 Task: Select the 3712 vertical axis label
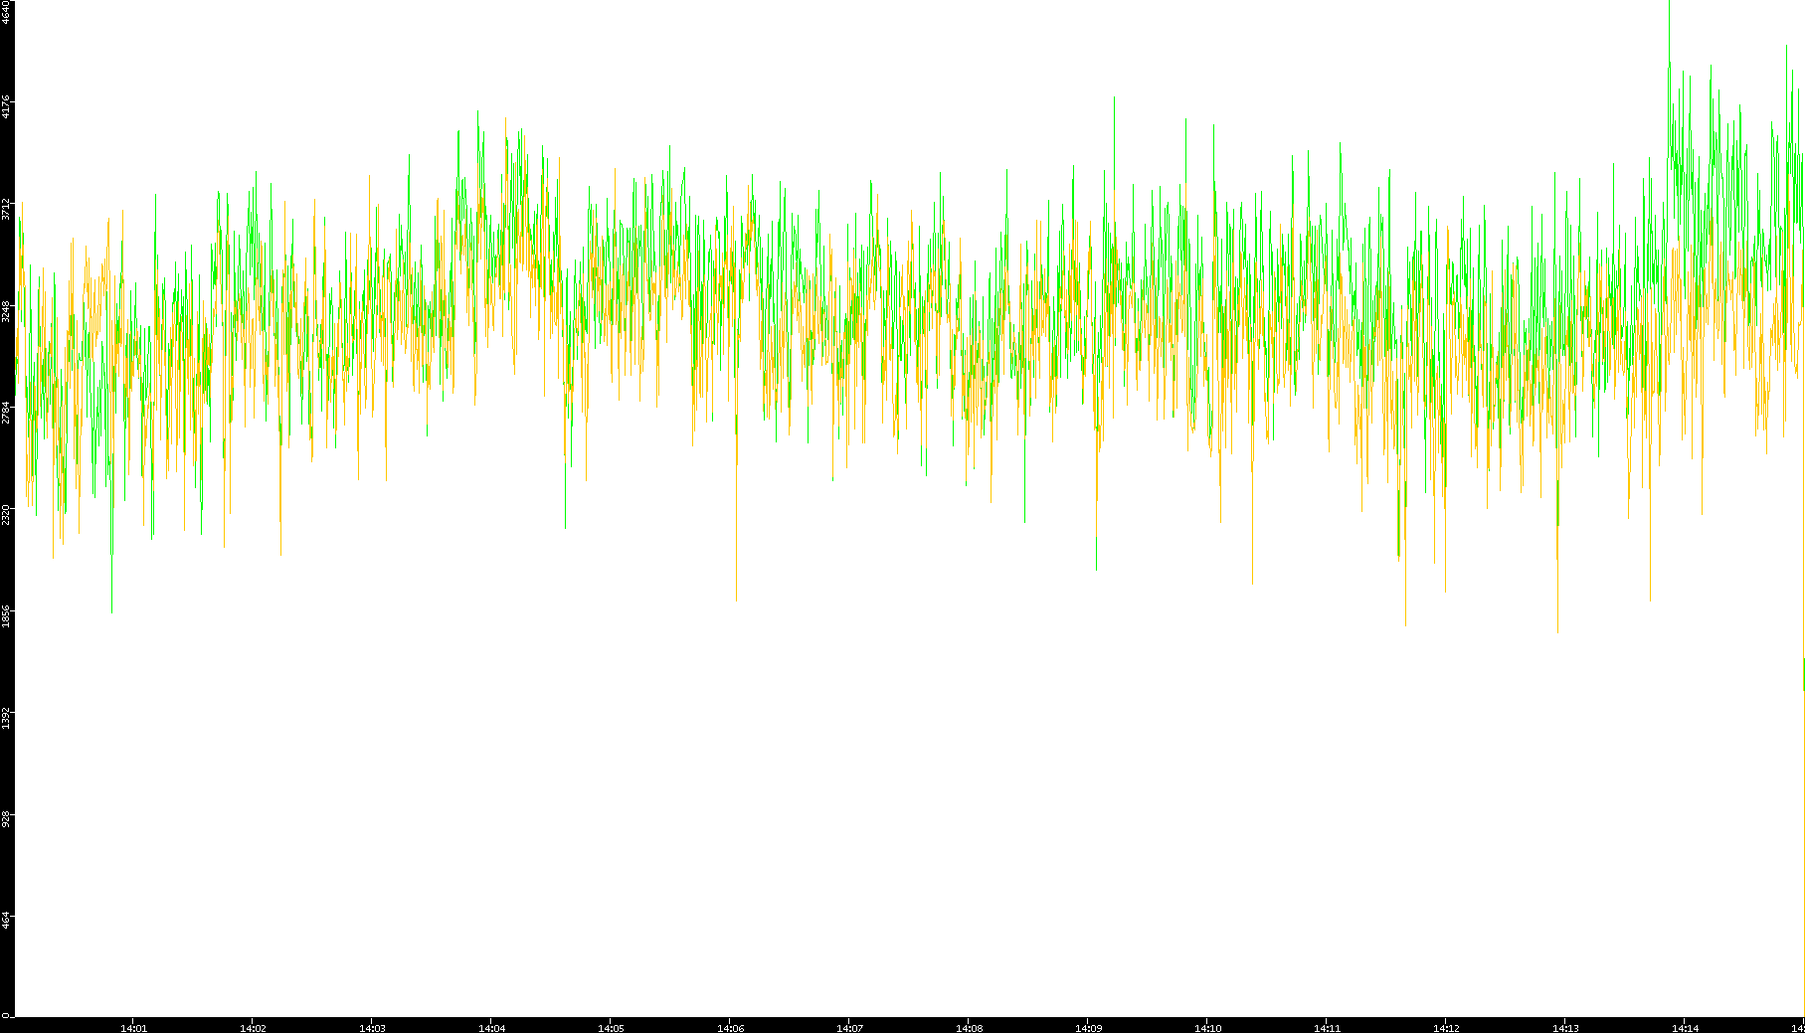[6, 209]
